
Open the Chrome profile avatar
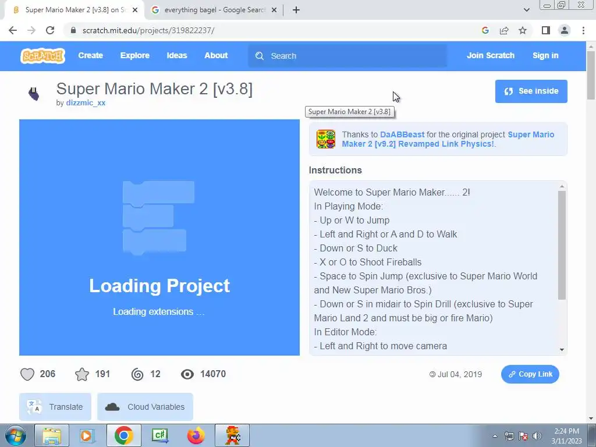(565, 30)
